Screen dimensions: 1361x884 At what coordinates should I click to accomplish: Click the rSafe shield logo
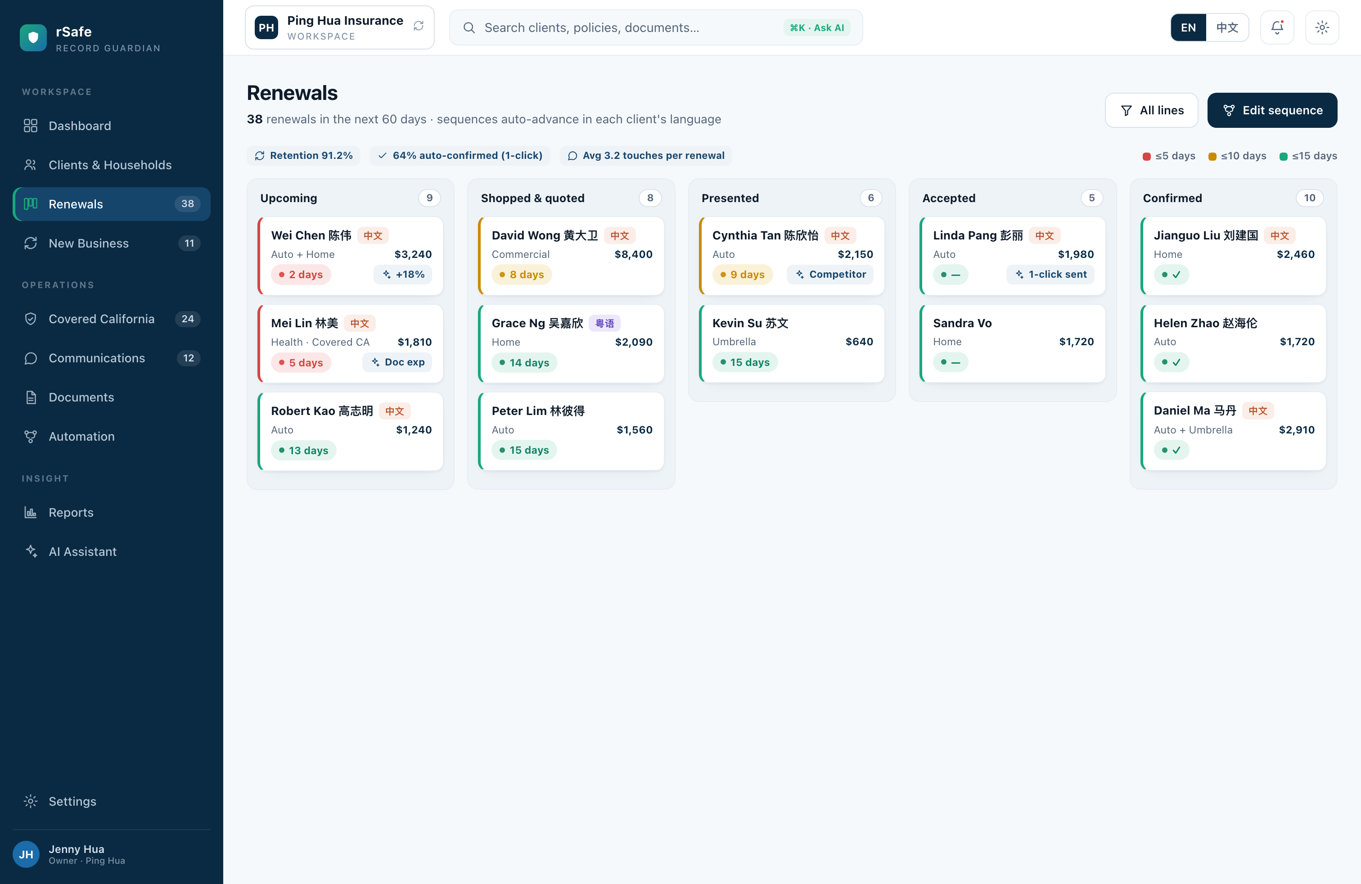click(33, 38)
